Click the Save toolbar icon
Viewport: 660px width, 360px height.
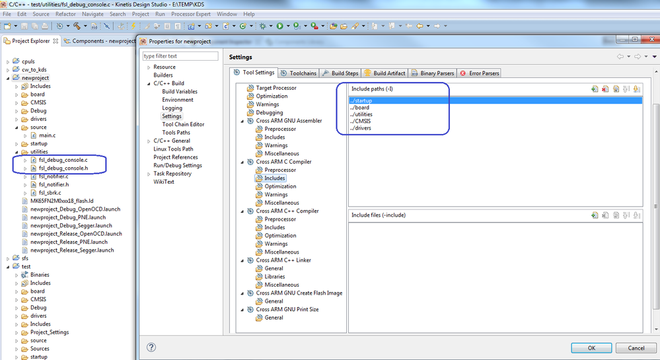tap(24, 26)
